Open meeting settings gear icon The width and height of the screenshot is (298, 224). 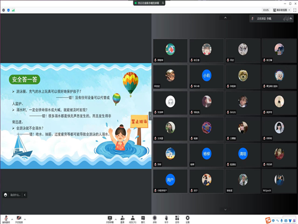click(188, 219)
